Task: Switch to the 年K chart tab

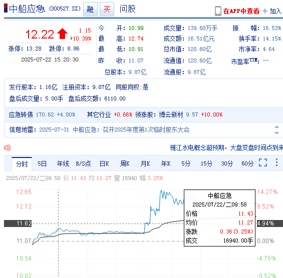Action: [x=166, y=163]
